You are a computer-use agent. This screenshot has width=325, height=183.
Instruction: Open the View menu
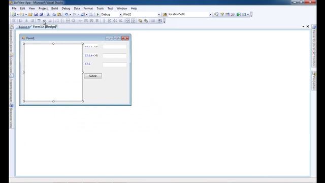point(31,8)
